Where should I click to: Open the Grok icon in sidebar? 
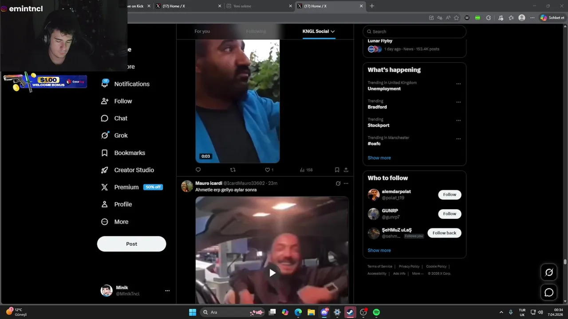pos(105,136)
